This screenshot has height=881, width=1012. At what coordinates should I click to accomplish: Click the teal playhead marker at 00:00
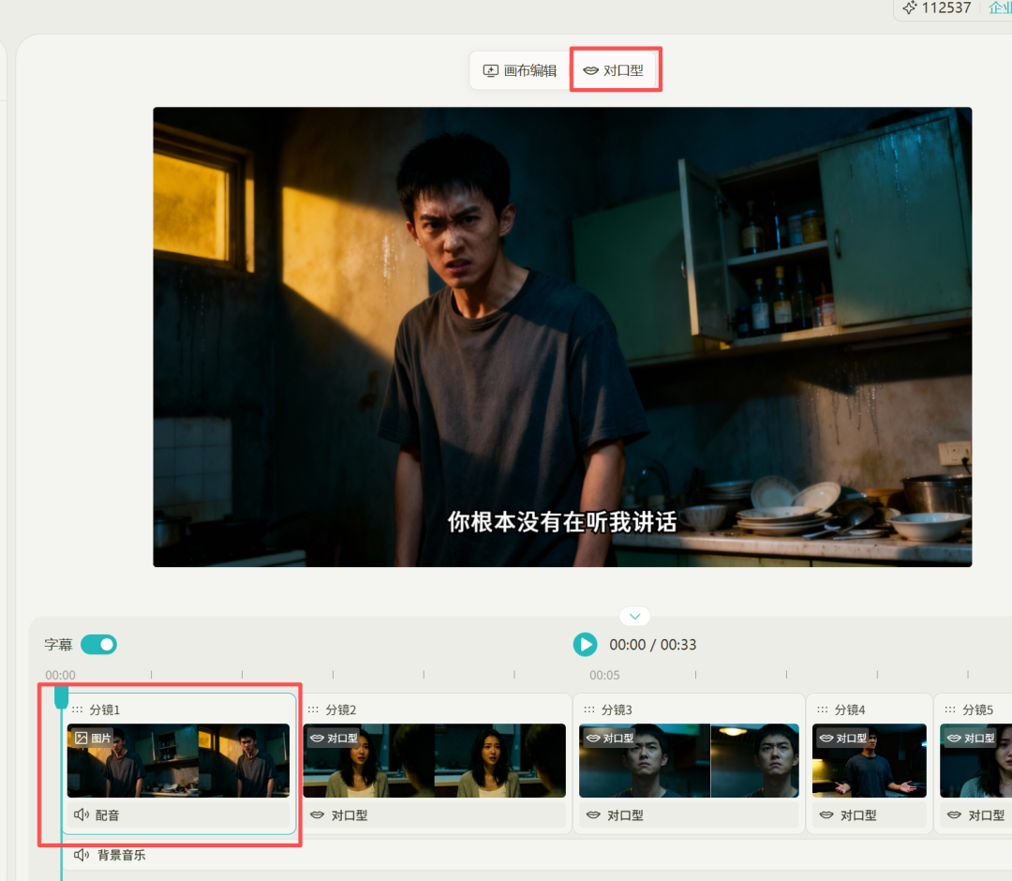point(62,696)
